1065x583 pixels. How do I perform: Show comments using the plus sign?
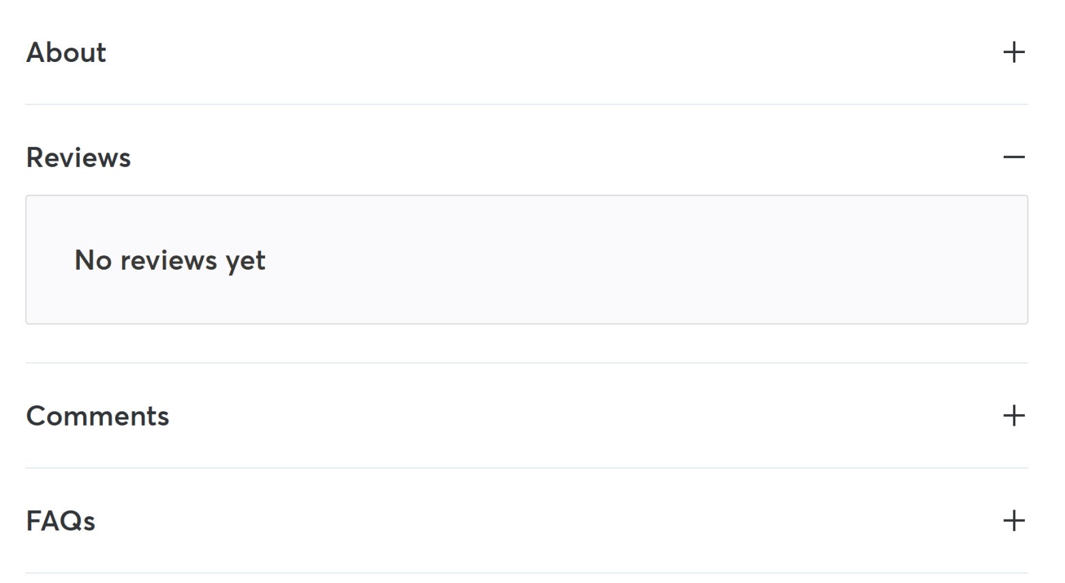(x=1014, y=415)
